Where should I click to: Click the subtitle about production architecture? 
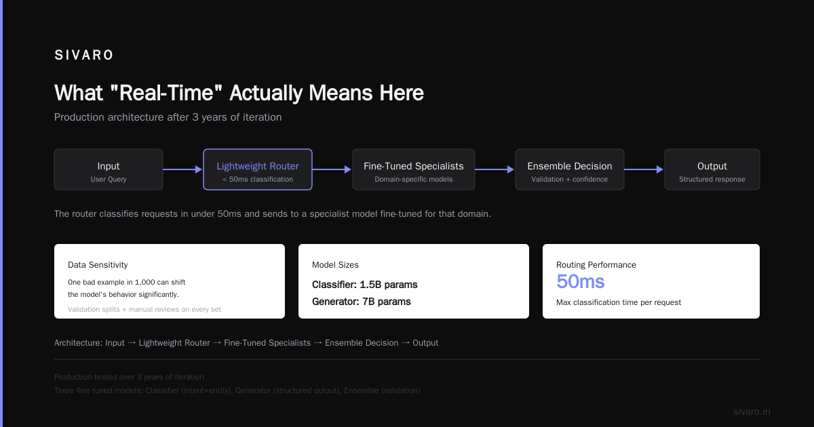pyautogui.click(x=168, y=117)
